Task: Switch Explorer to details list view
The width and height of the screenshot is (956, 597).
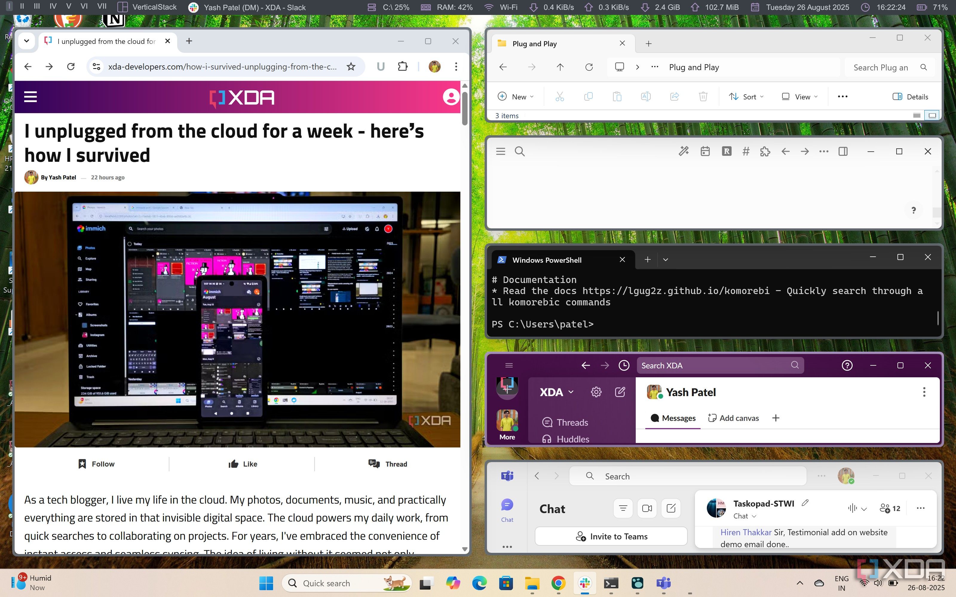Action: (x=917, y=116)
